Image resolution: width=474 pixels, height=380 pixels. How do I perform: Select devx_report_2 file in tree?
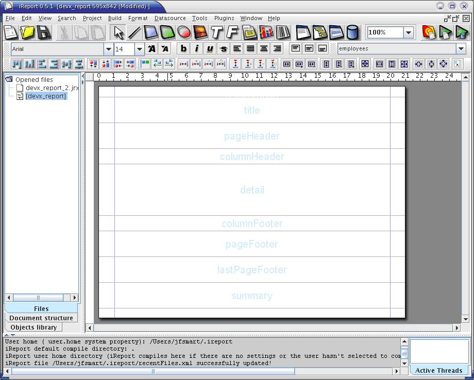coord(52,88)
